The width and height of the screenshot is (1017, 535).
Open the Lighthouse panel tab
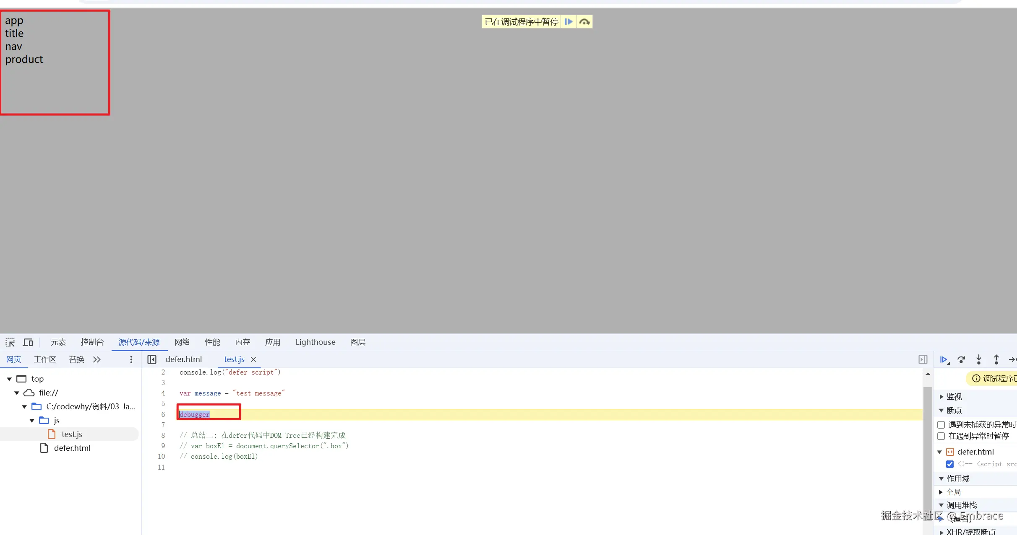(315, 342)
